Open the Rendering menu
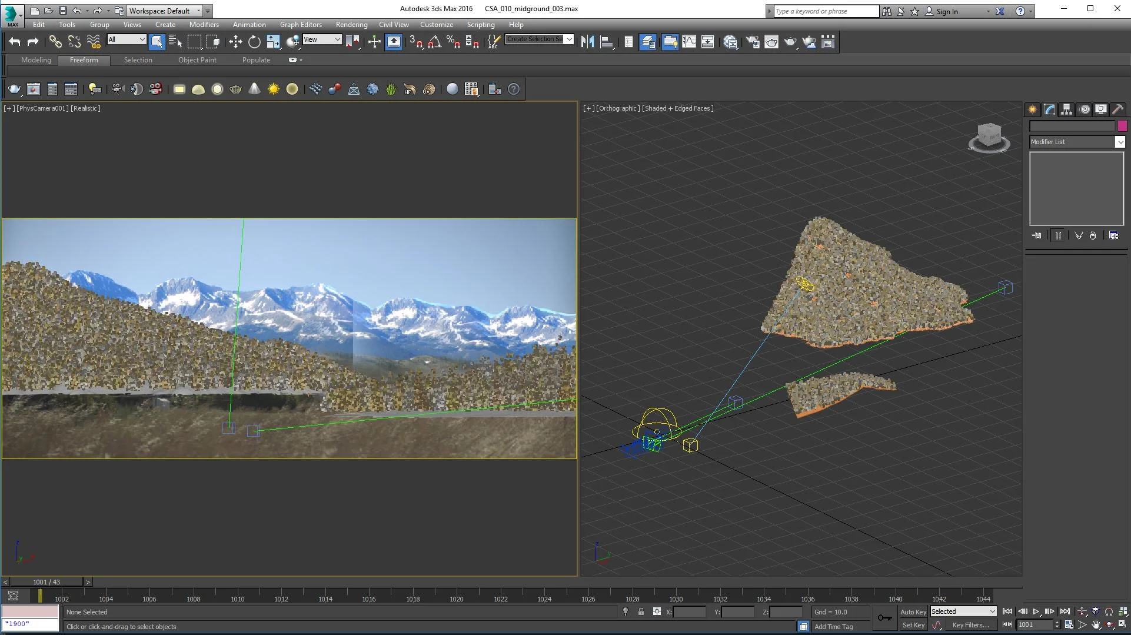The width and height of the screenshot is (1131, 635). [351, 25]
